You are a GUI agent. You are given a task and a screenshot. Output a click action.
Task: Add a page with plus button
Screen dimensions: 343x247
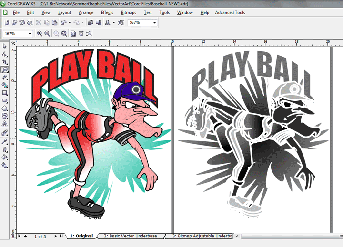[25, 236]
